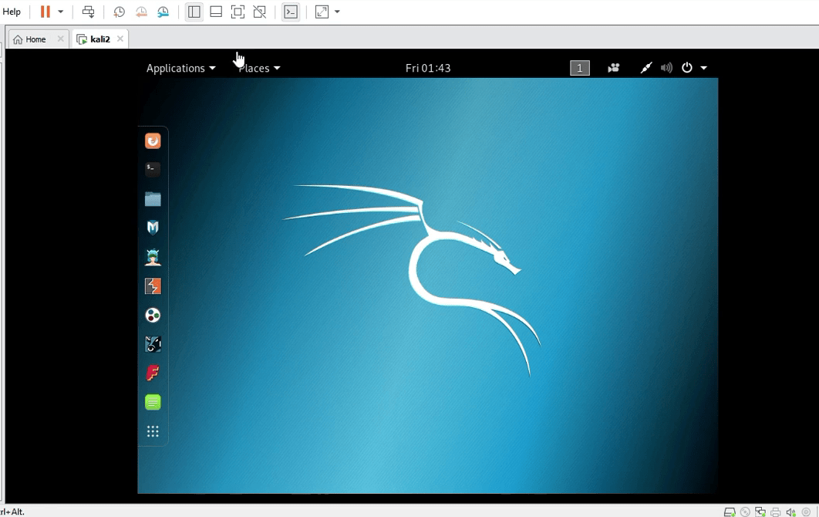Click the hard disk status bar icon
This screenshot has height=517, width=819.
(730, 512)
